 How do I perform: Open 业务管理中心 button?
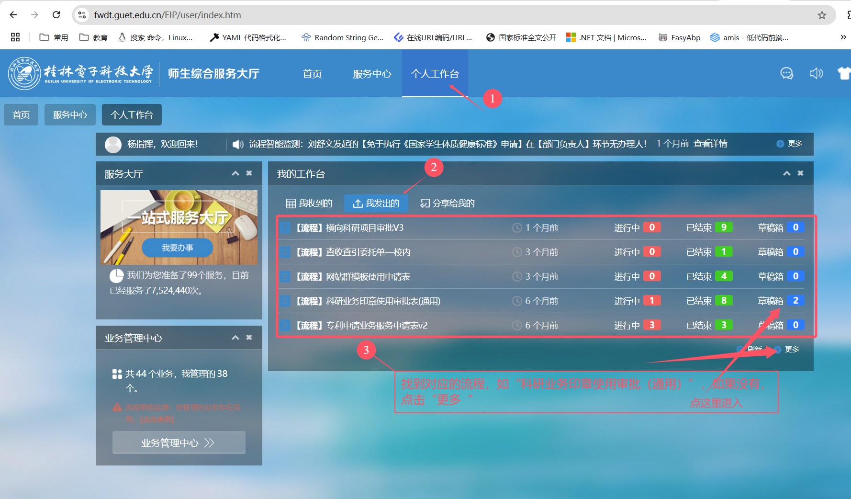(x=179, y=442)
